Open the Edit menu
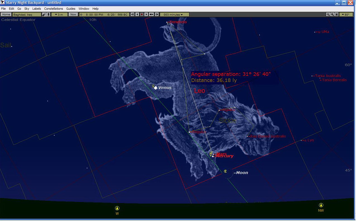This screenshot has height=222, width=357. point(11,9)
